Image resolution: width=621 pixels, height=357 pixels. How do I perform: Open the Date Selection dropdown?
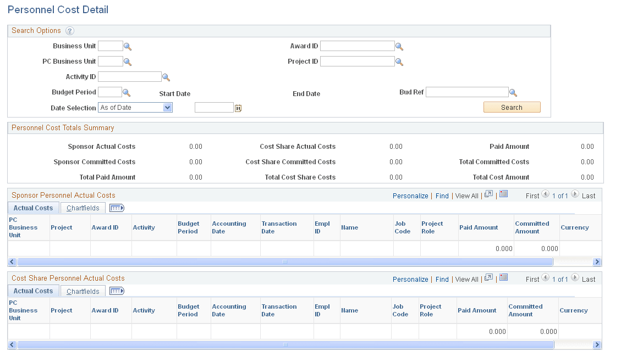(x=167, y=107)
